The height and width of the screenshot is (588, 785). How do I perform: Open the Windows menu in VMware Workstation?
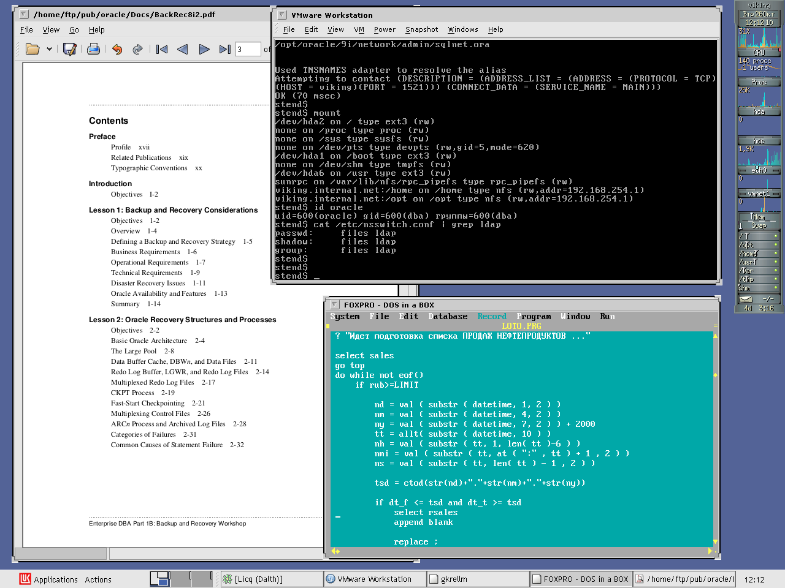point(462,29)
